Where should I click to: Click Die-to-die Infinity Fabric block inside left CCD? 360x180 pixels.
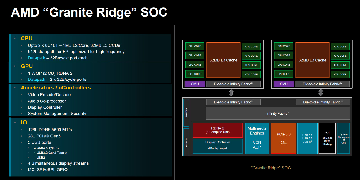click(x=234, y=84)
